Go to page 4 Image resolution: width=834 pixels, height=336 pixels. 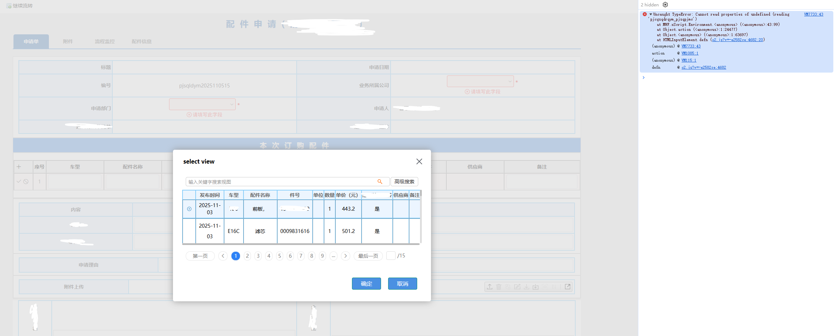coord(269,256)
